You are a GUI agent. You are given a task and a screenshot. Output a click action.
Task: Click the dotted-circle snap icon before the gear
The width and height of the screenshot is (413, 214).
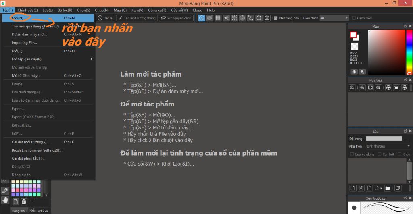point(259,18)
